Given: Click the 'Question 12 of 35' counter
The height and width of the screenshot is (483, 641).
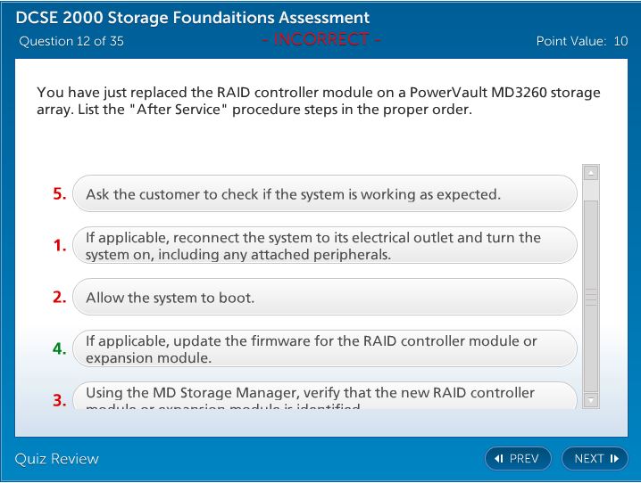Looking at the screenshot, I should [x=71, y=41].
